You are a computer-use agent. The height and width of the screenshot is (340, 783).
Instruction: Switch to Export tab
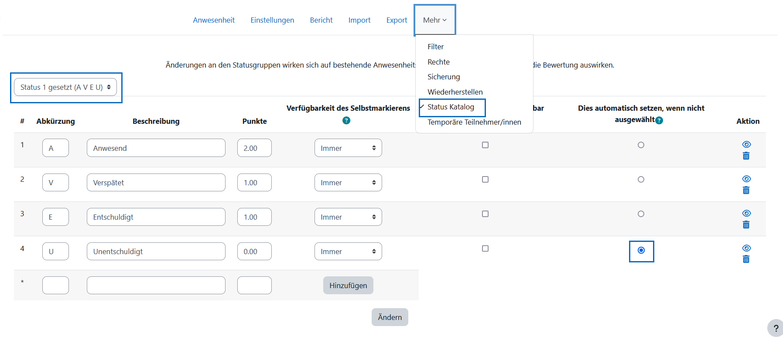pos(397,20)
